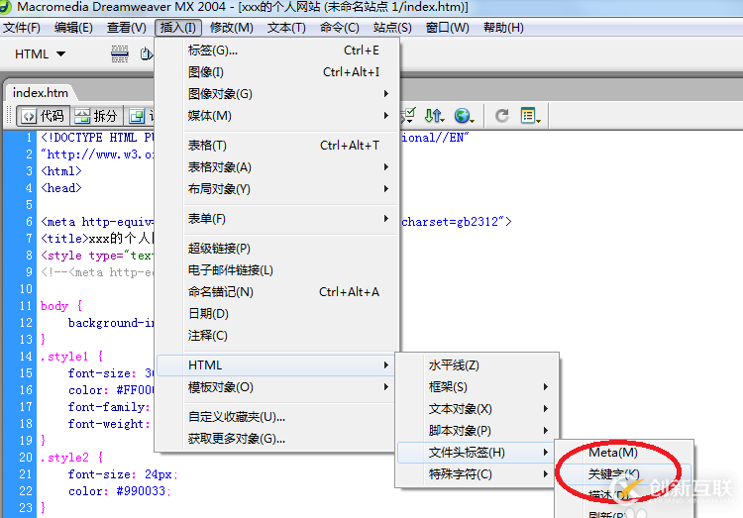Switch to 拆分 (Split) view
Screen dimensions: 743x518
(97, 116)
